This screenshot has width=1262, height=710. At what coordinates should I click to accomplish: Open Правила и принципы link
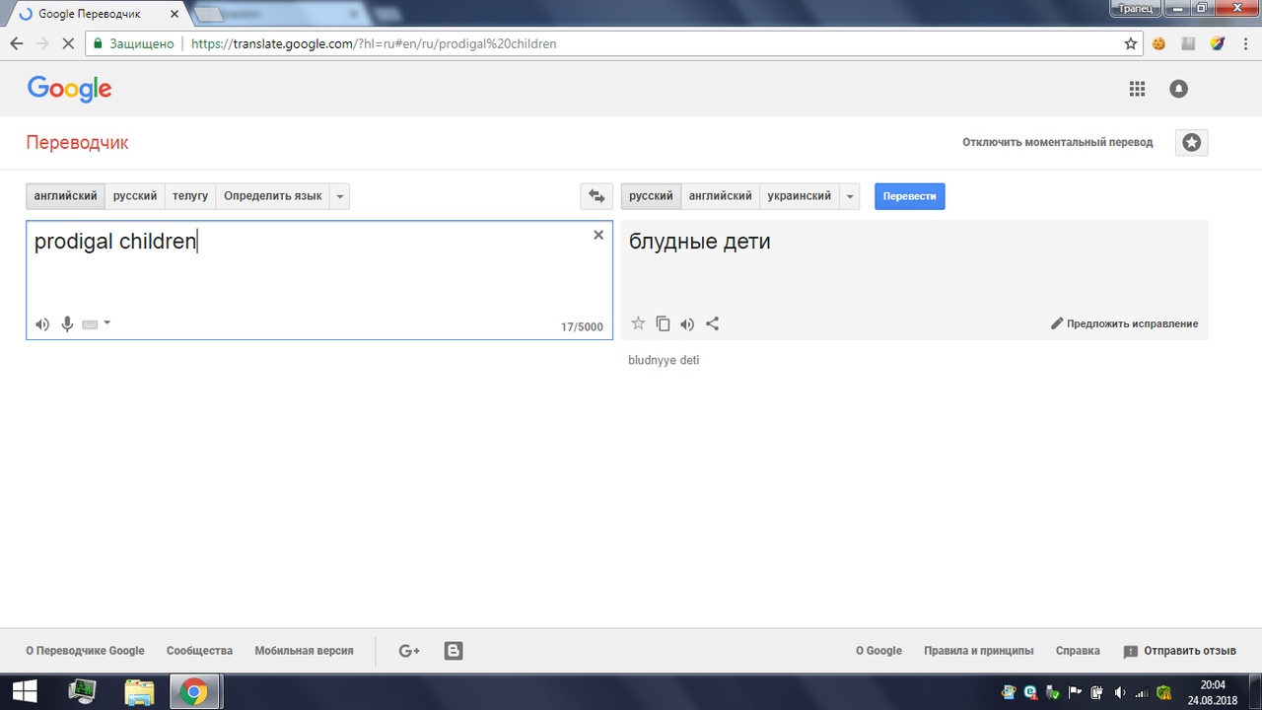978,651
